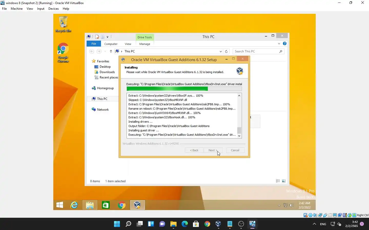Click the green arrow keyboard capture indicator
The height and width of the screenshot is (230, 369).
click(x=354, y=215)
